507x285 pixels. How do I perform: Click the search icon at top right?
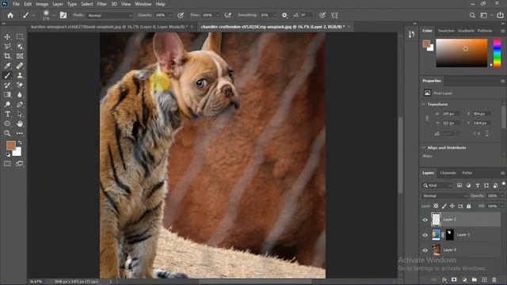point(472,15)
